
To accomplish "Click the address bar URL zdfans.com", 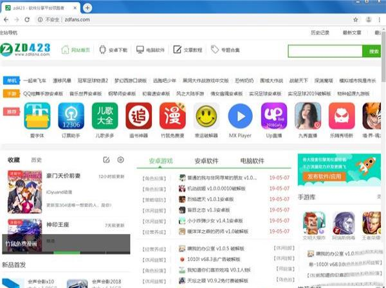I will [77, 20].
